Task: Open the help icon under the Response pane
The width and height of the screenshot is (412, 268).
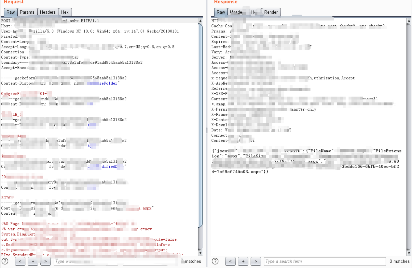Action: tap(215, 261)
